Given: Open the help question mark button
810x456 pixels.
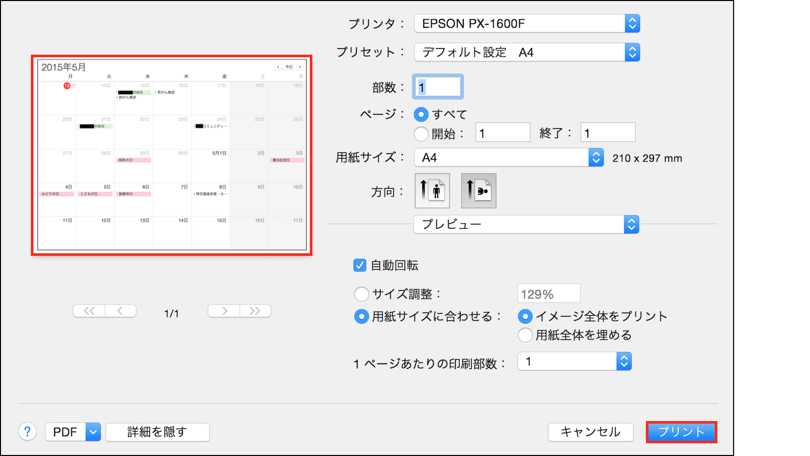Looking at the screenshot, I should [x=27, y=432].
